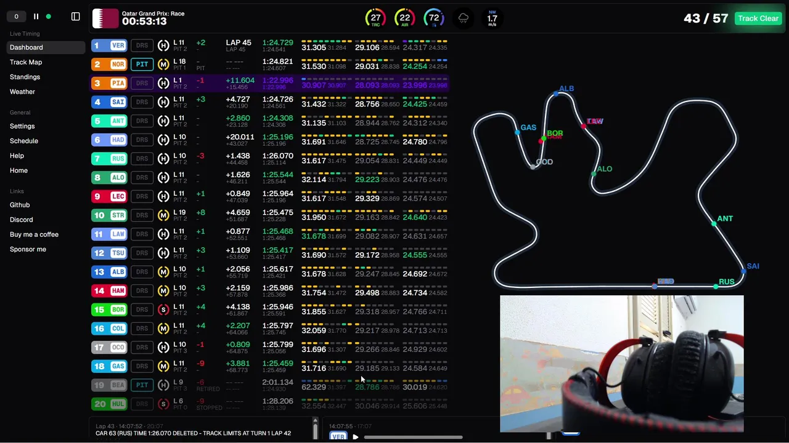Click the Qatar Grand Prix: Race title

pos(153,14)
